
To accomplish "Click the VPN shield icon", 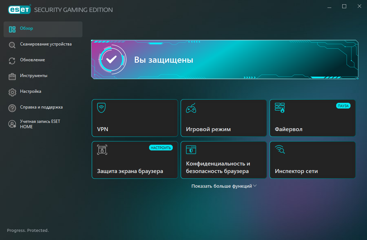I will 101,107.
